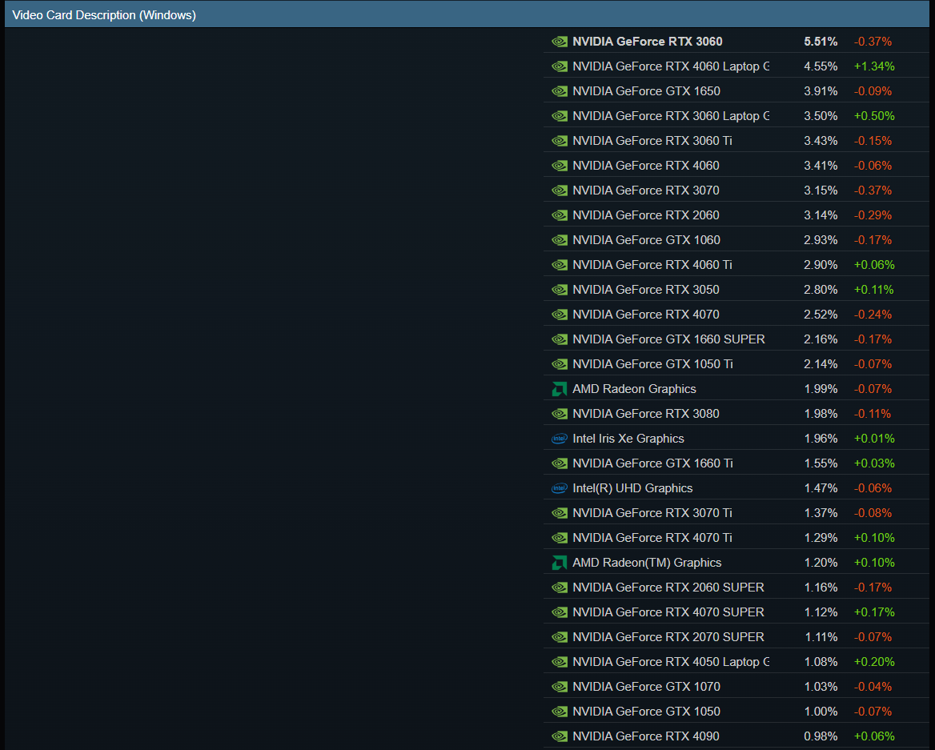This screenshot has width=935, height=750.
Task: Select the NVIDIA GeForce RTX 4060 Laptop name
Action: click(671, 66)
